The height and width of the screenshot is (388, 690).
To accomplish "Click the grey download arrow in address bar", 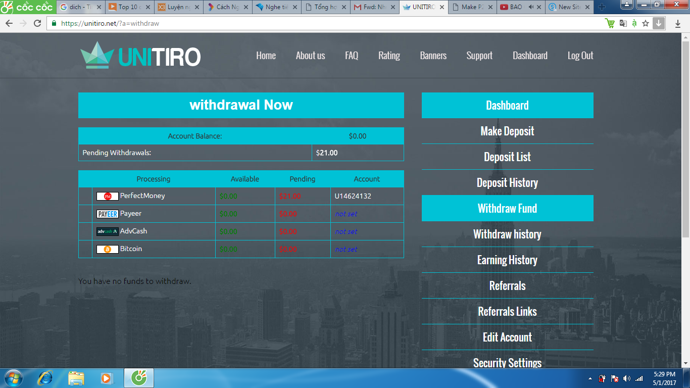I will click(659, 23).
